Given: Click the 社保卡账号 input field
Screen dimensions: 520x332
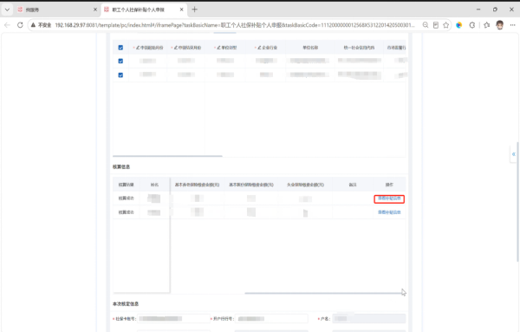Looking at the screenshot, I should pyautogui.click(x=174, y=319).
